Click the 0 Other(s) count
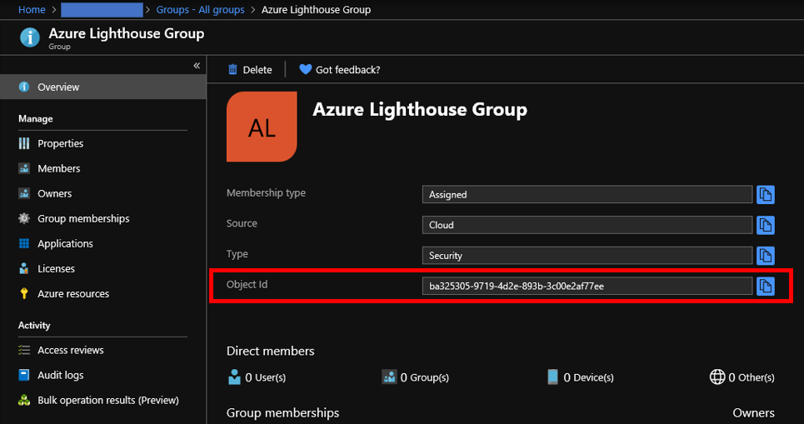Screen dimensions: 804x424 (x=752, y=377)
